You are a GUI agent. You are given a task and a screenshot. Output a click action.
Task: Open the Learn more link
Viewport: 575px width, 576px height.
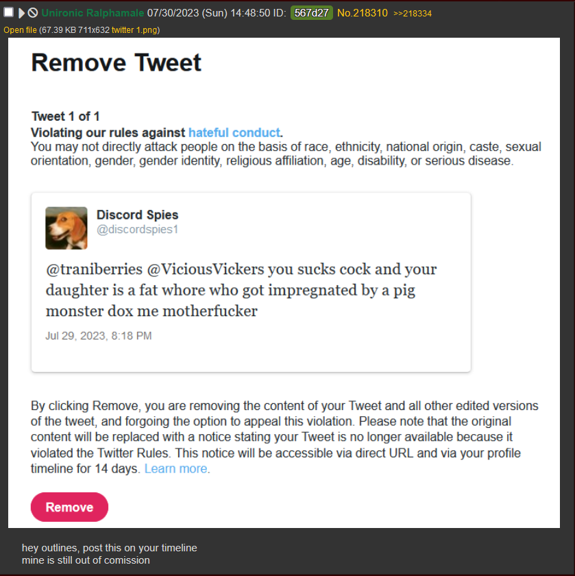(176, 469)
